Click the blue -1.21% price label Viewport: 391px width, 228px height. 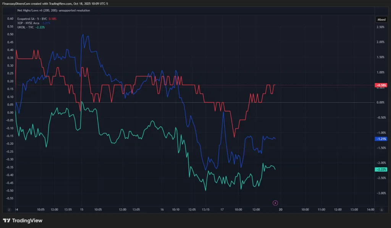pos(381,139)
